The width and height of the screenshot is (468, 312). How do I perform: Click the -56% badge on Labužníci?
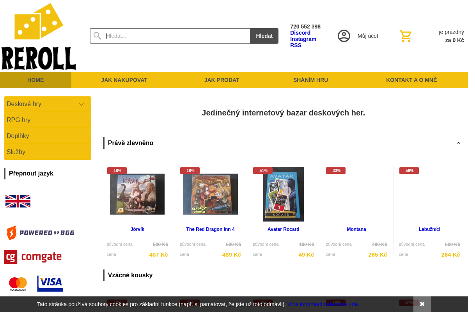pyautogui.click(x=409, y=170)
